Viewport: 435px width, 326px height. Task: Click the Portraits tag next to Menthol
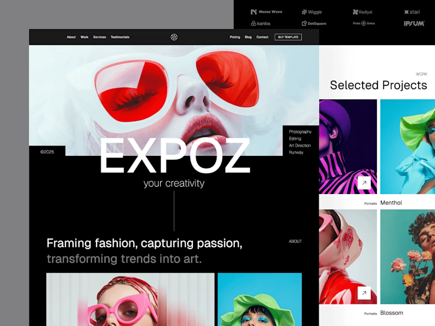coord(370,203)
